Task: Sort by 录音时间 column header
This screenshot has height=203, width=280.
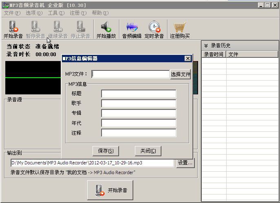Action: click(x=214, y=55)
